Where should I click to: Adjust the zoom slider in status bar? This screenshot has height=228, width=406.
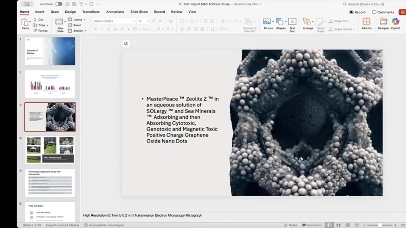pyautogui.click(x=380, y=225)
